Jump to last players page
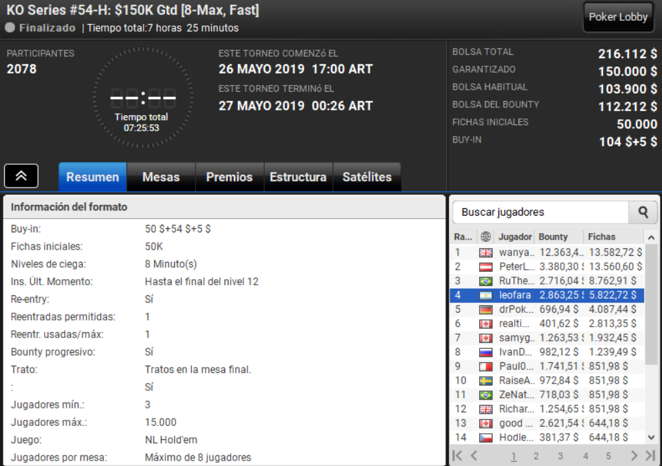The height and width of the screenshot is (466, 662). pos(650,455)
